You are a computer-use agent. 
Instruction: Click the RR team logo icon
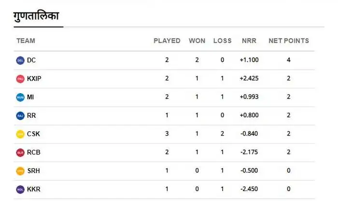point(20,116)
